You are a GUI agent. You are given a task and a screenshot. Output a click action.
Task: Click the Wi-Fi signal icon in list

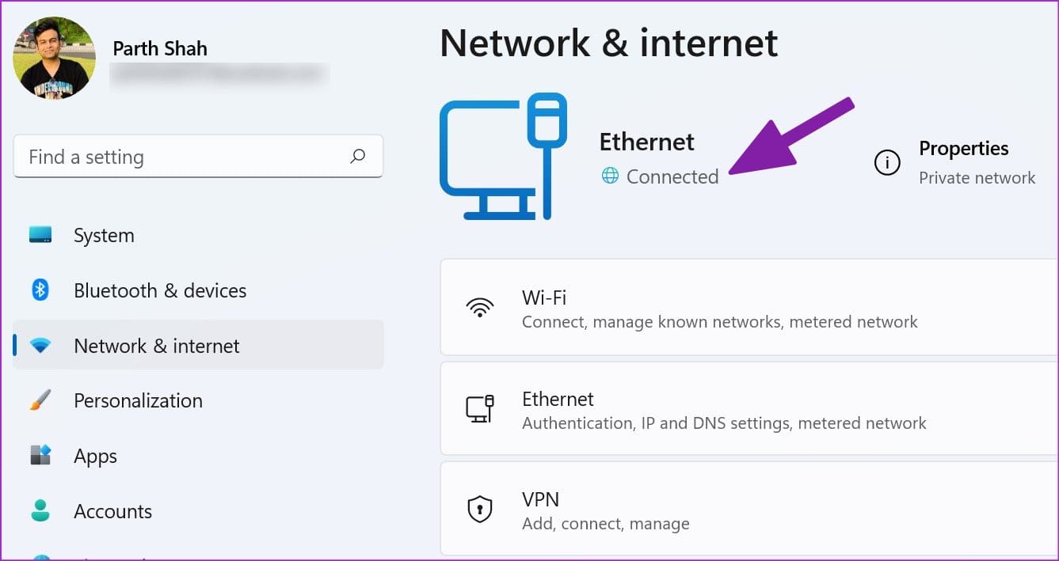click(x=480, y=308)
